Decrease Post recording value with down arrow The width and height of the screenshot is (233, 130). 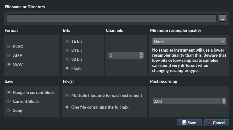[224, 103]
